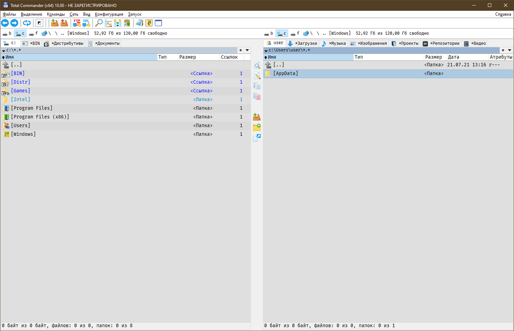Sort left panel by Размер column

198,57
